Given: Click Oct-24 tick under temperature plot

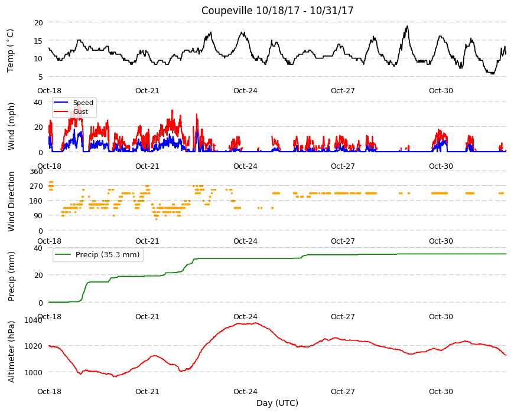Looking at the screenshot, I should [x=245, y=91].
